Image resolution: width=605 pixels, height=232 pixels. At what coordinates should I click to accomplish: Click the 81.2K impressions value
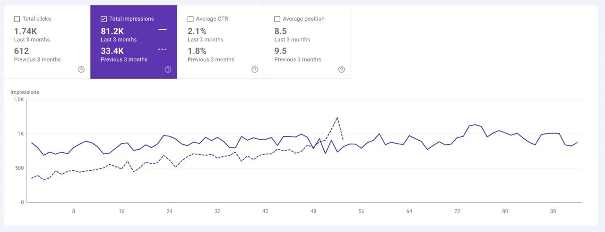click(112, 31)
